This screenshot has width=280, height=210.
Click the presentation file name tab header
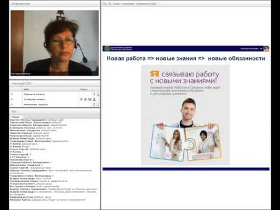[129, 3]
